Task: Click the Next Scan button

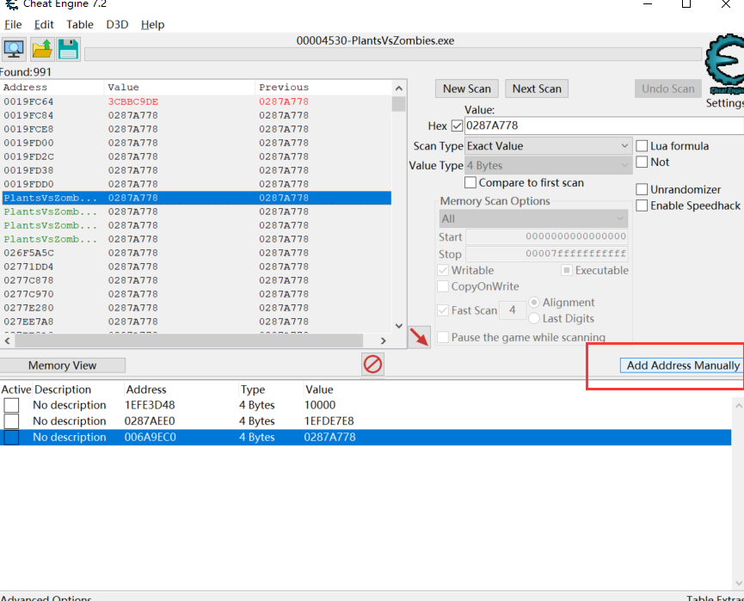Action: [537, 89]
